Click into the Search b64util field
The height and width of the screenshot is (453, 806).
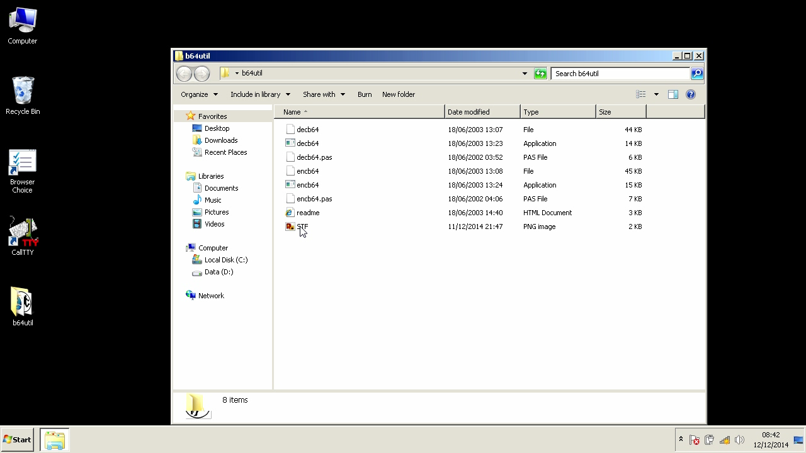[620, 74]
